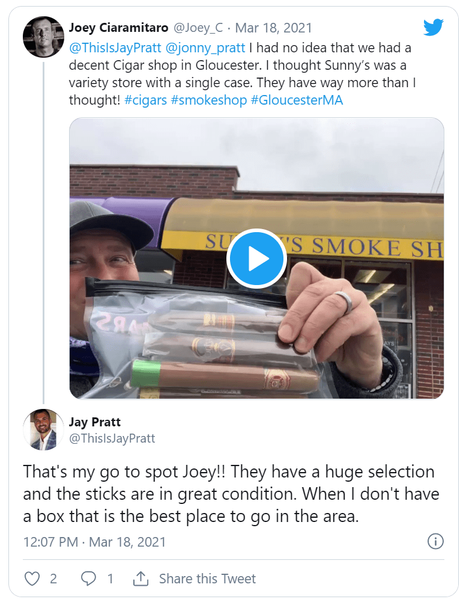The width and height of the screenshot is (472, 611).
Task: Click the Twitter bird logo
Action: 433,27
